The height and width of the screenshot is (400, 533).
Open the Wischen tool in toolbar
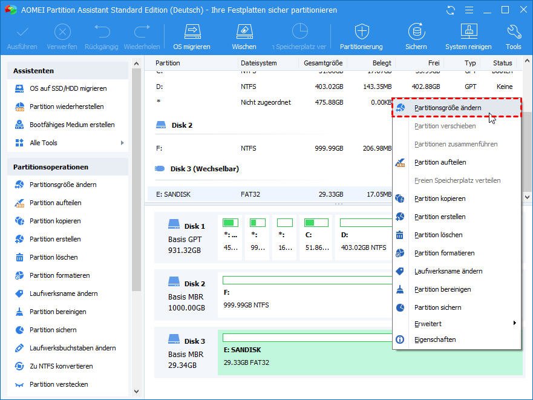[243, 36]
